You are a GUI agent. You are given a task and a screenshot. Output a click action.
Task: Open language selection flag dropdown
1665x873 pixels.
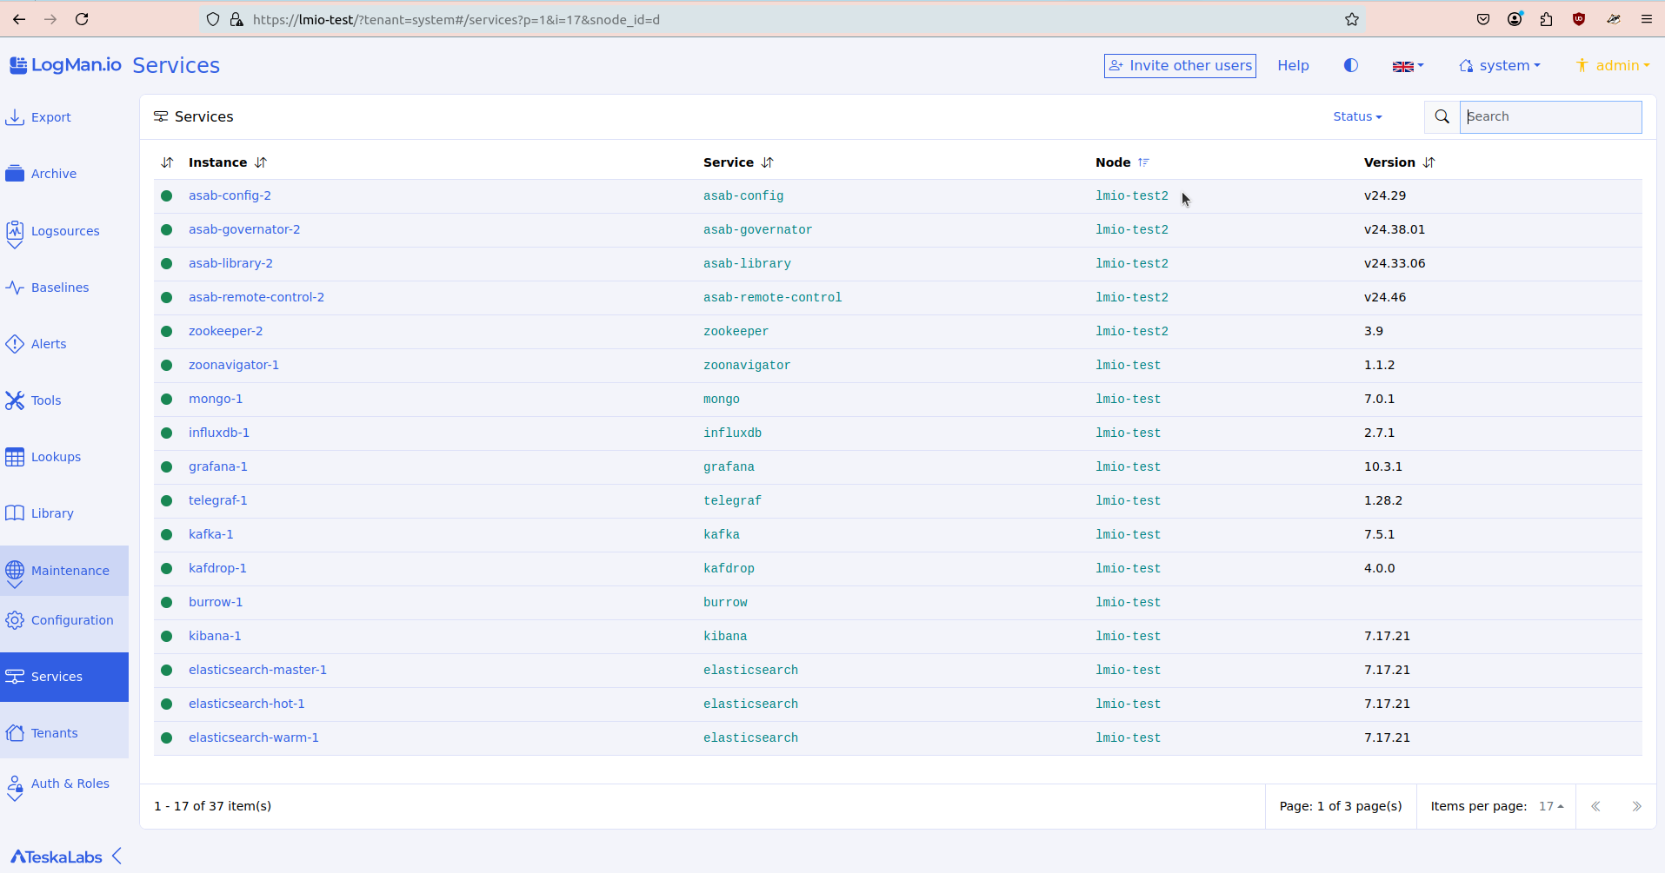[1408, 66]
